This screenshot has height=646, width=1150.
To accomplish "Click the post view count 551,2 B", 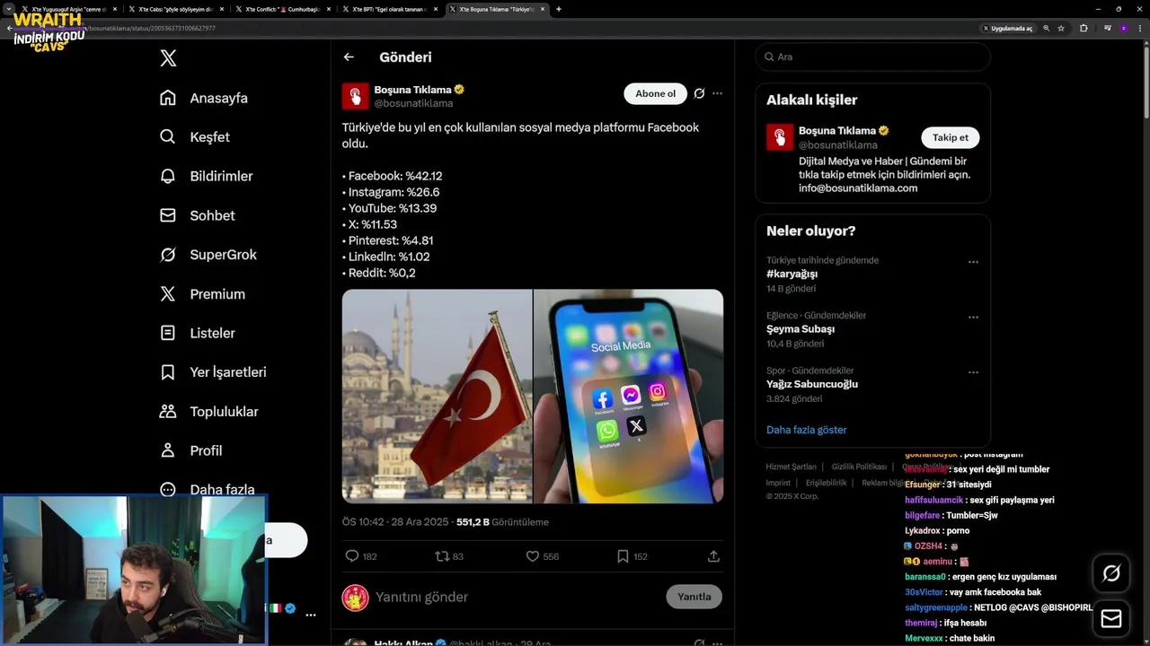I will coord(502,522).
